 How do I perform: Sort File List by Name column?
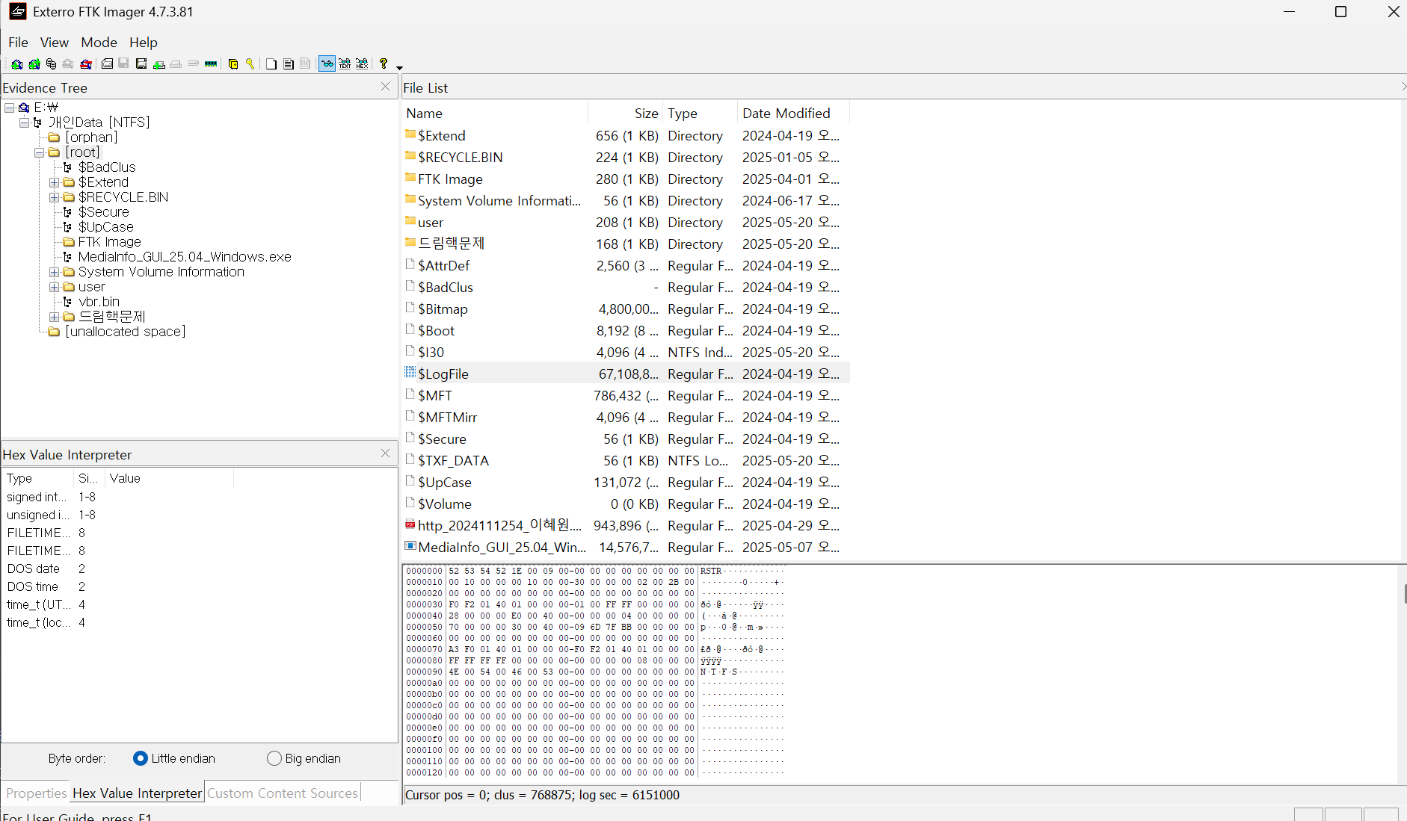495,114
